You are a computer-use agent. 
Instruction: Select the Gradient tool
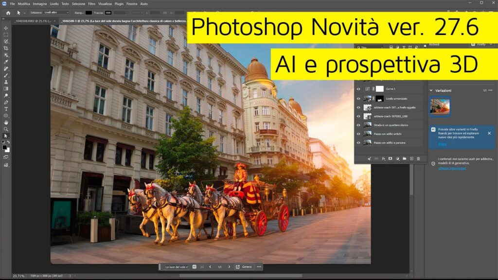[x=6, y=88]
